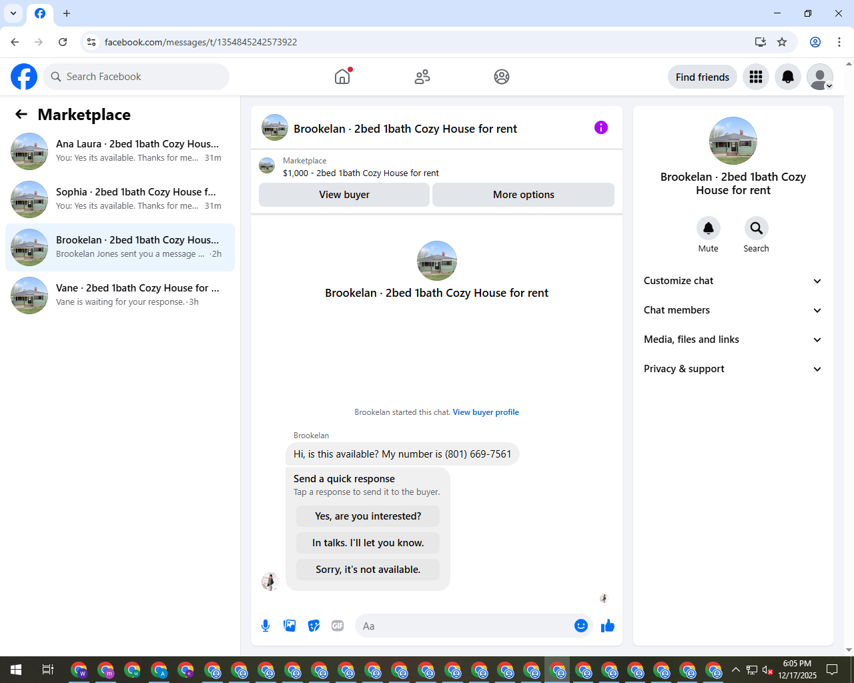Expand Chat members section
This screenshot has width=854, height=683.
tap(733, 310)
